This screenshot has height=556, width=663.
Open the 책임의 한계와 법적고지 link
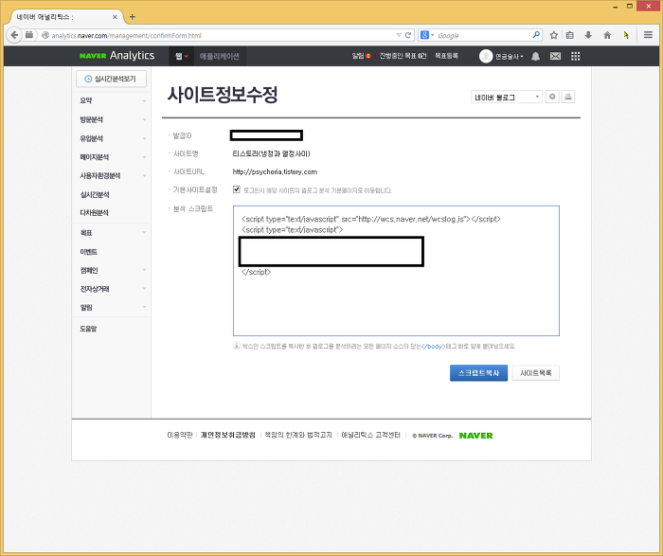click(x=298, y=435)
